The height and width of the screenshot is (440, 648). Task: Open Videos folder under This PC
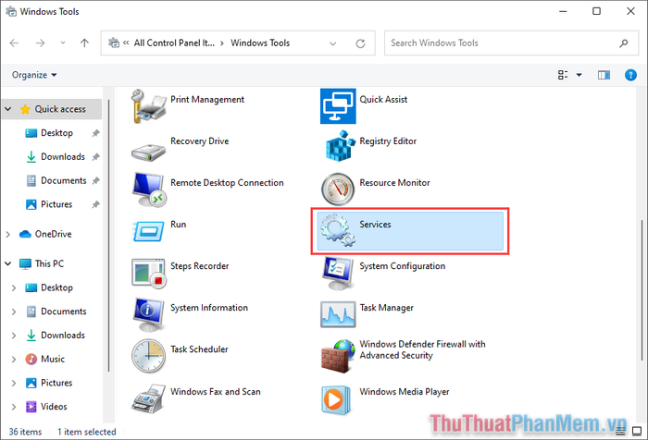(x=46, y=407)
